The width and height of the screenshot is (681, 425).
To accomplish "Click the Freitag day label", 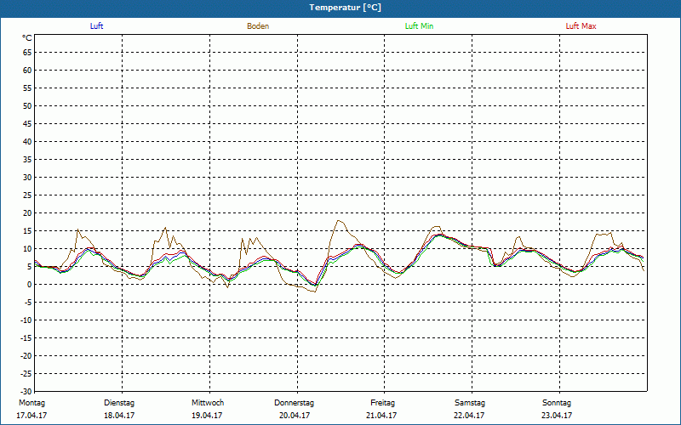I will click(x=382, y=403).
